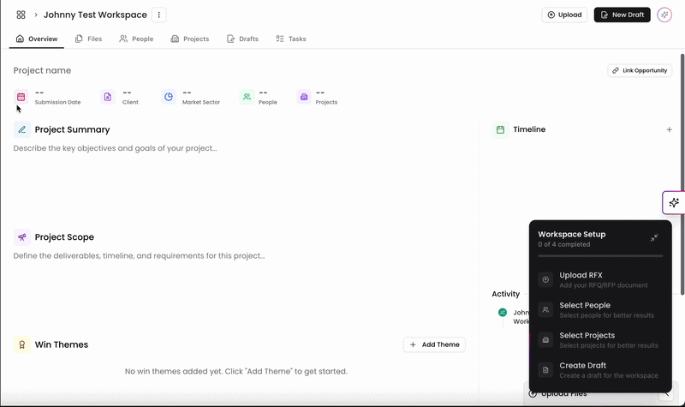
Task: Click the New Draft button
Action: tap(622, 15)
